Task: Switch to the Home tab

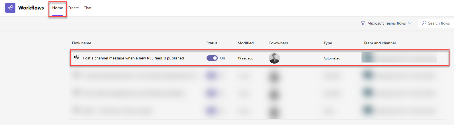Action: (57, 8)
